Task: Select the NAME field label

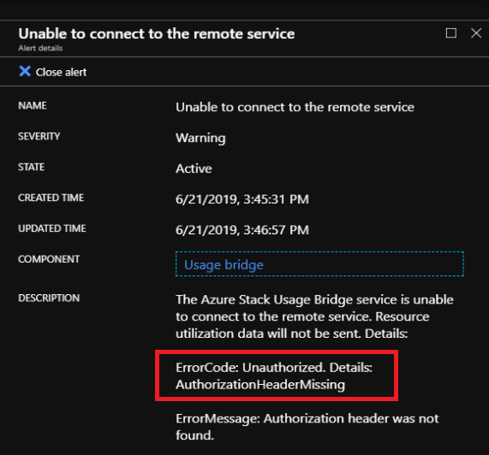Action: click(33, 105)
